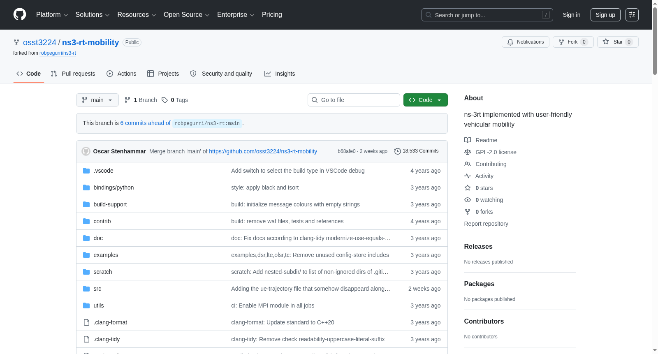
Task: View the 1 Branch link
Action: pos(141,100)
